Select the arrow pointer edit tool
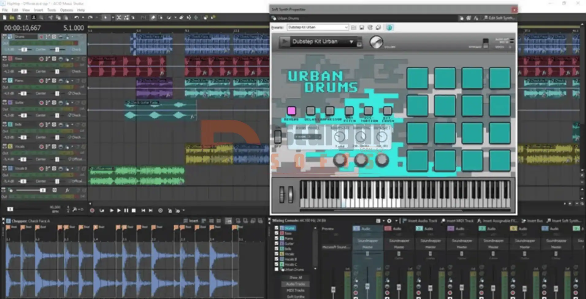This screenshot has width=586, height=299. [105, 18]
